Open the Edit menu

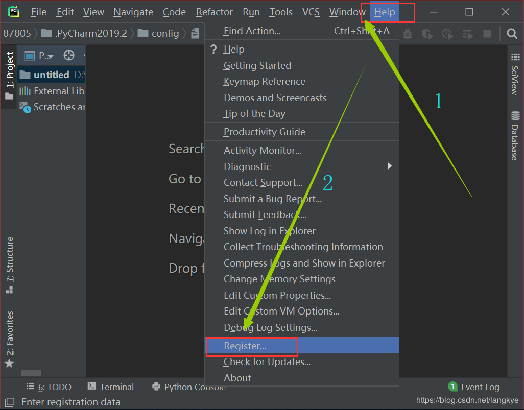point(65,12)
